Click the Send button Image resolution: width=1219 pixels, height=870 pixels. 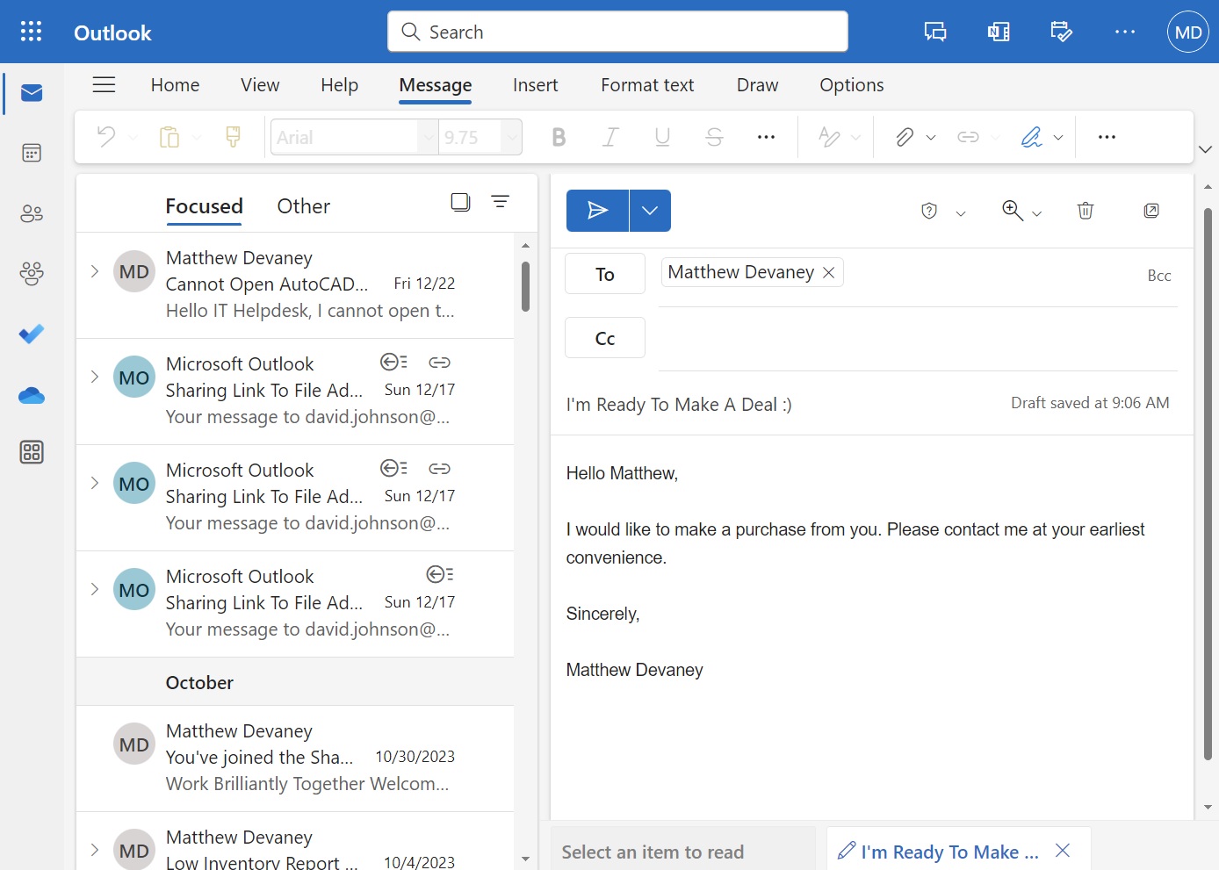[x=597, y=210]
